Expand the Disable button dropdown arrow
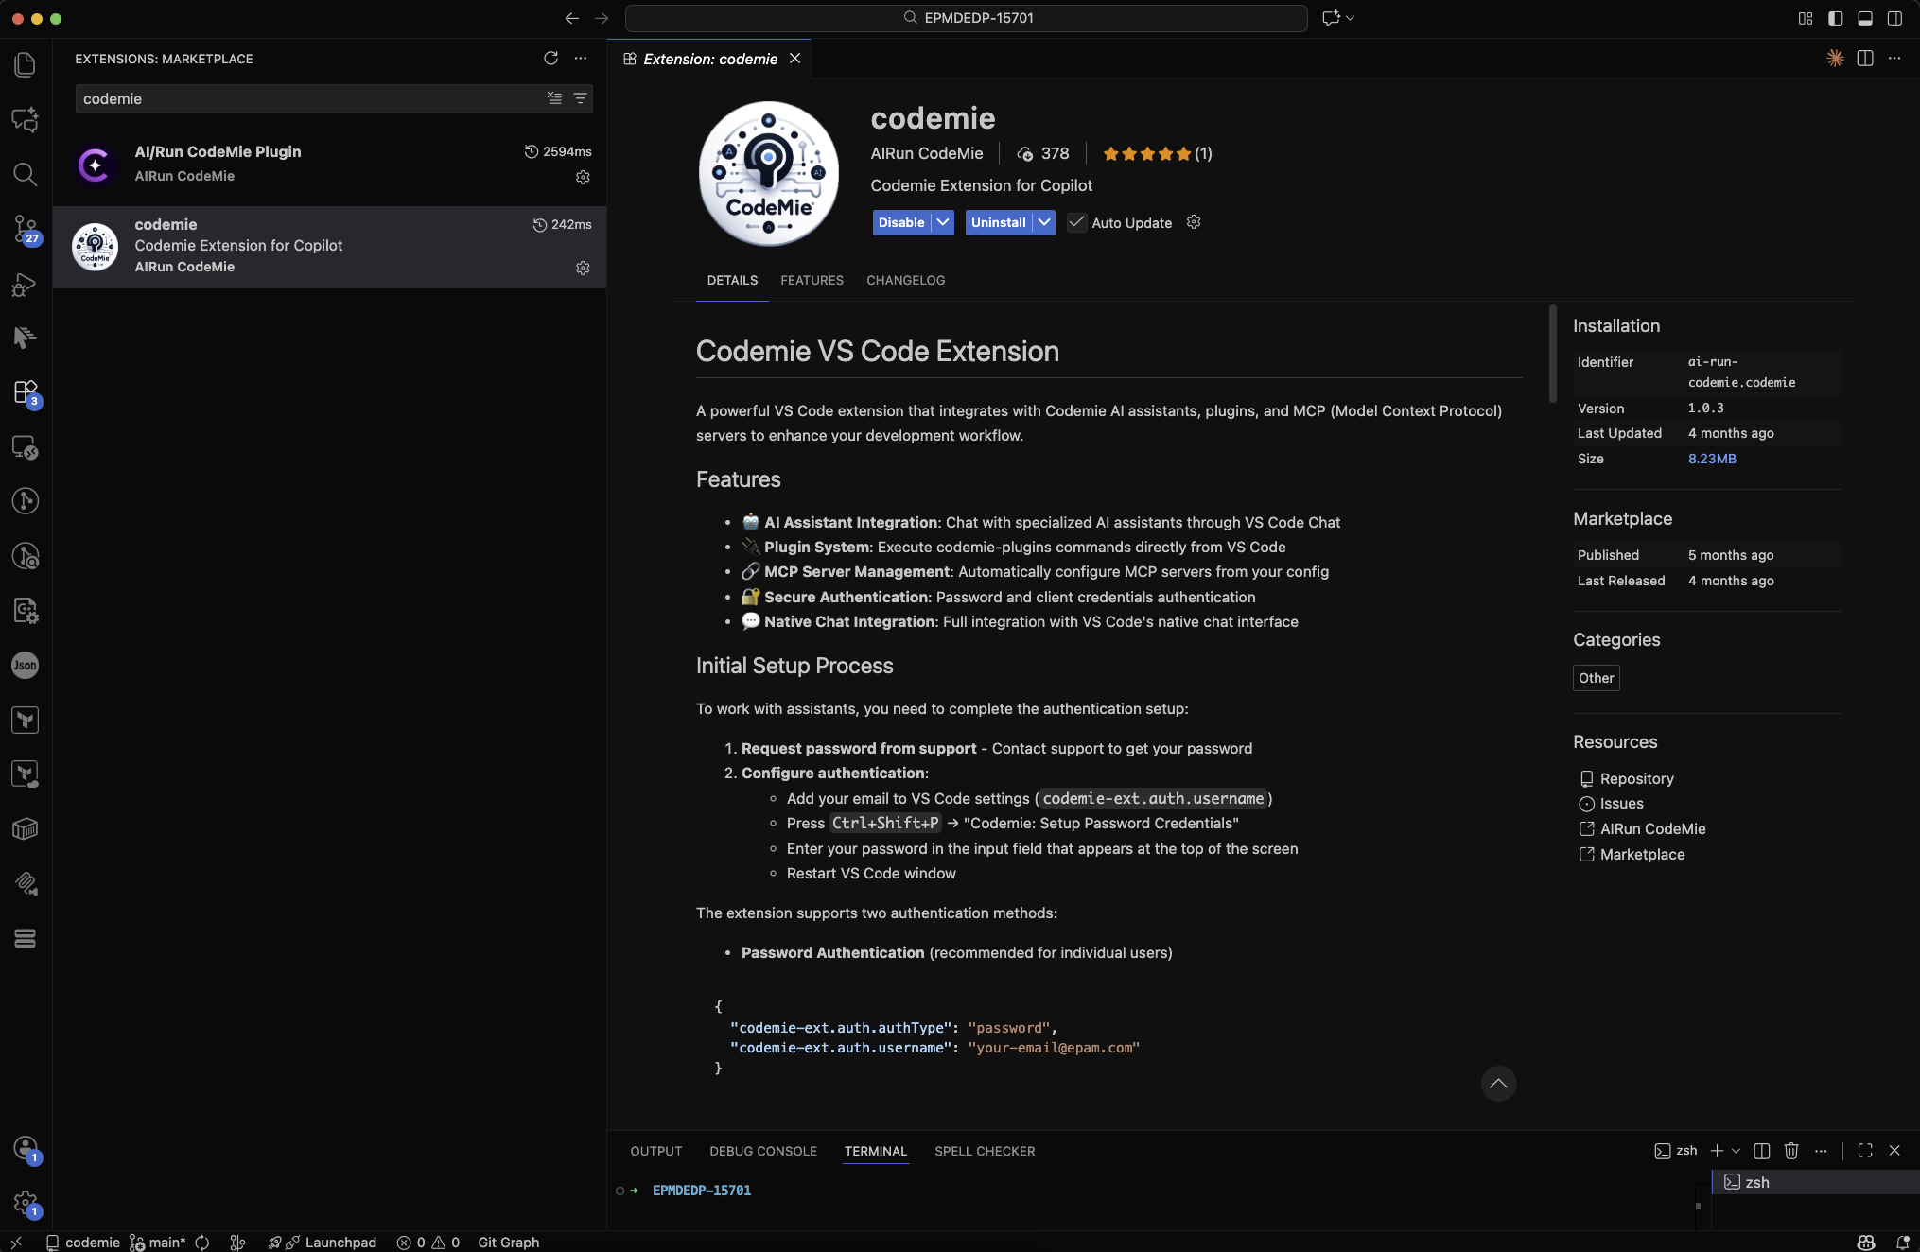The image size is (1920, 1252). pyautogui.click(x=943, y=222)
